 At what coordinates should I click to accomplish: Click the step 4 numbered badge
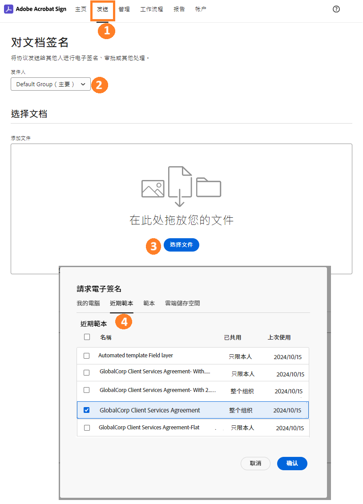[x=123, y=321]
